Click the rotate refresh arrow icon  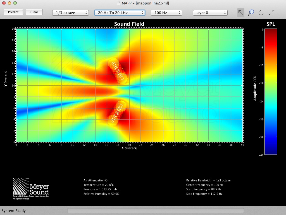[261, 13]
